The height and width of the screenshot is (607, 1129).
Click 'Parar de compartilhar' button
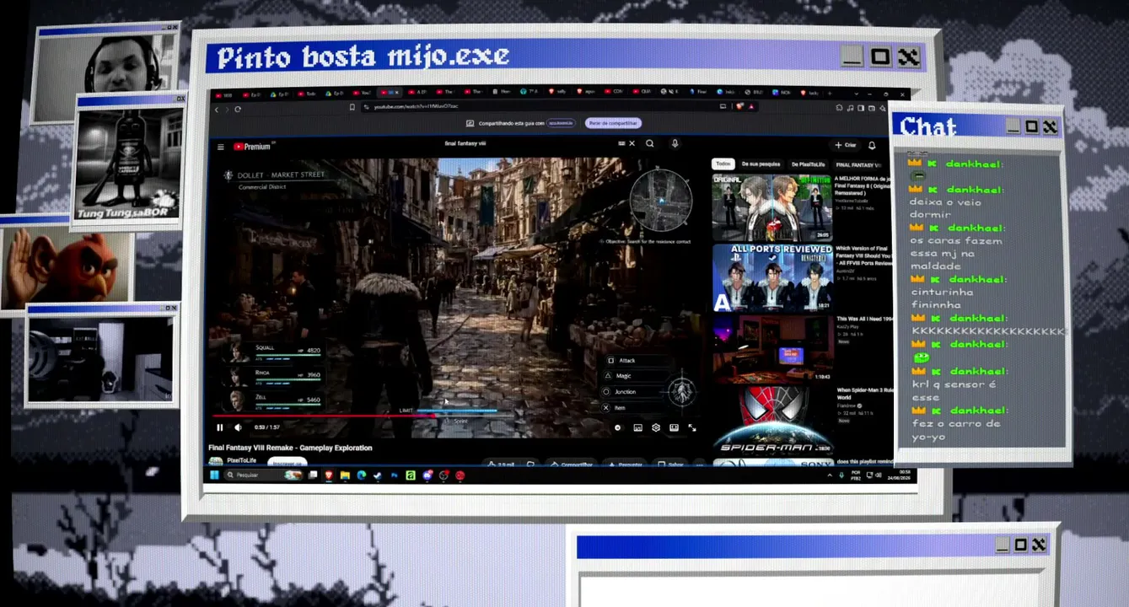click(614, 123)
